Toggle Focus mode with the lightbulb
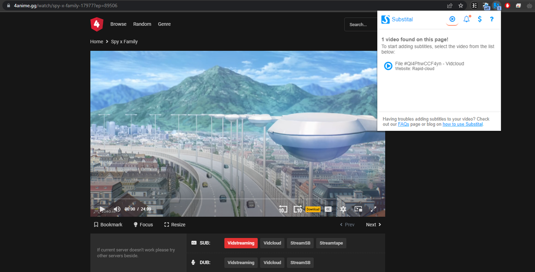 143,225
